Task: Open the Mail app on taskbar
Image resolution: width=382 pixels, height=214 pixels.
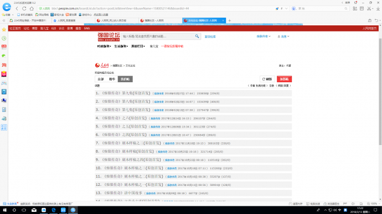Action: coord(34,210)
